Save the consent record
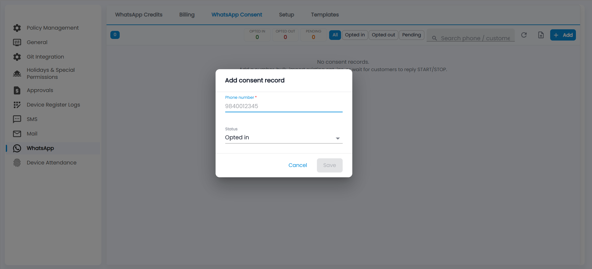The image size is (592, 269). tap(329, 165)
